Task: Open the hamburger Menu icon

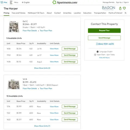Action: tap(11, 2)
